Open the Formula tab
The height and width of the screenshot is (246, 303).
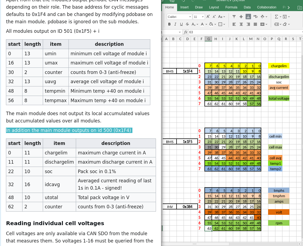pyautogui.click(x=231, y=7)
